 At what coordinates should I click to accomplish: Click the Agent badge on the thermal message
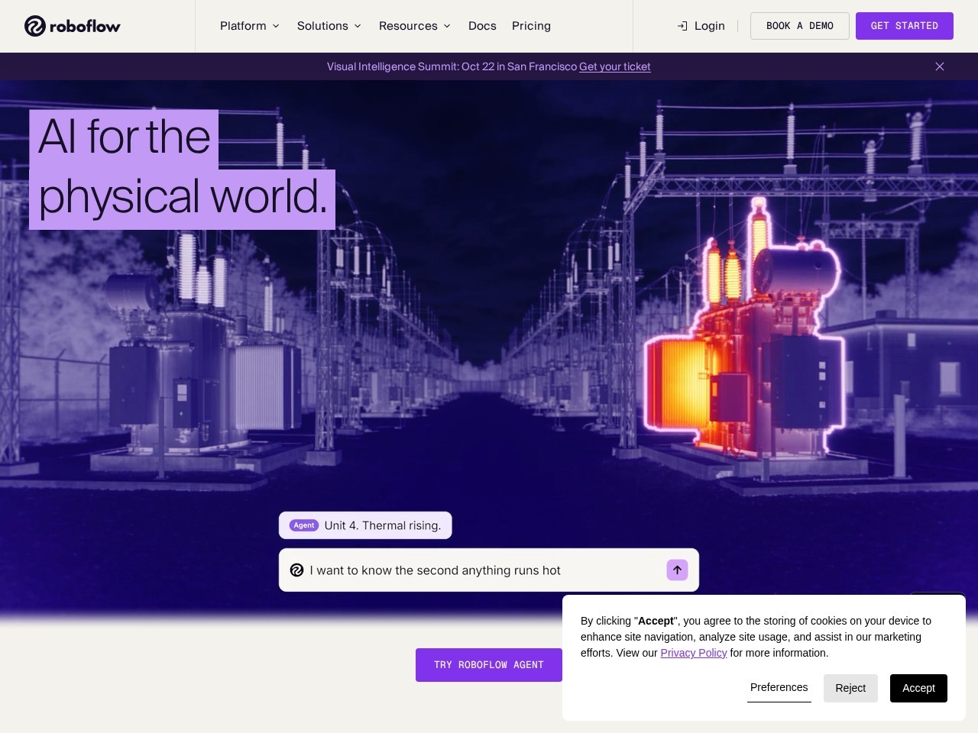(304, 525)
